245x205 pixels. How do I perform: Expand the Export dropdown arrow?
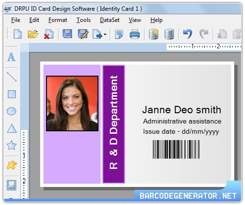pyautogui.click(x=105, y=34)
